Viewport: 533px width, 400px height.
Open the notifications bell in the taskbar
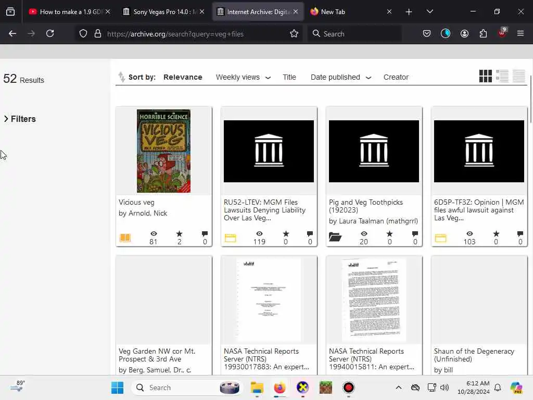tap(498, 387)
